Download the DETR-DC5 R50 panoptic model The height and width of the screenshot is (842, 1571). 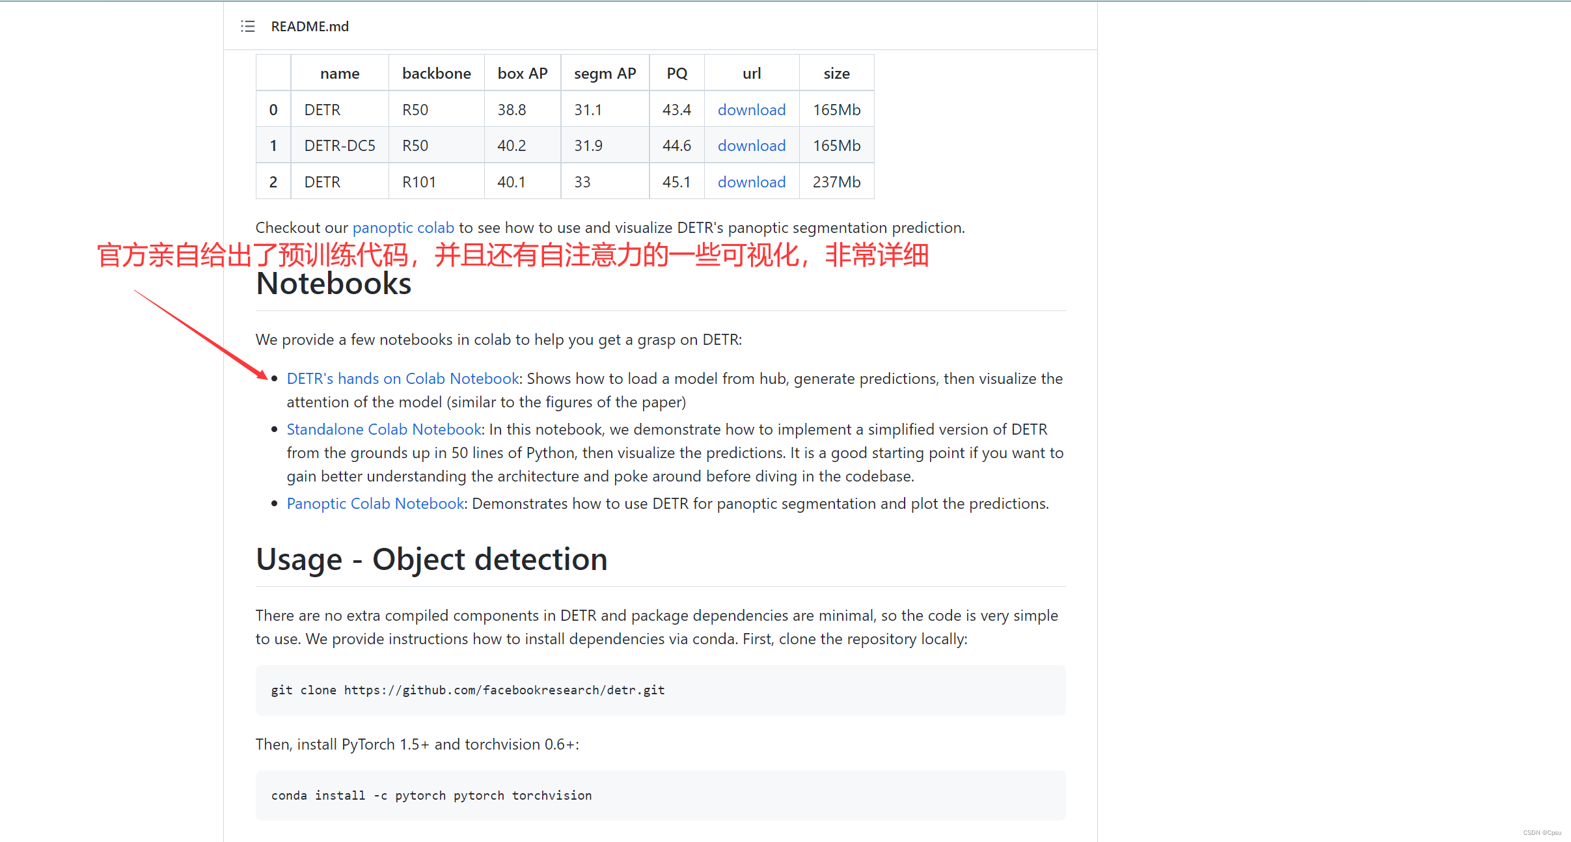coord(751,145)
